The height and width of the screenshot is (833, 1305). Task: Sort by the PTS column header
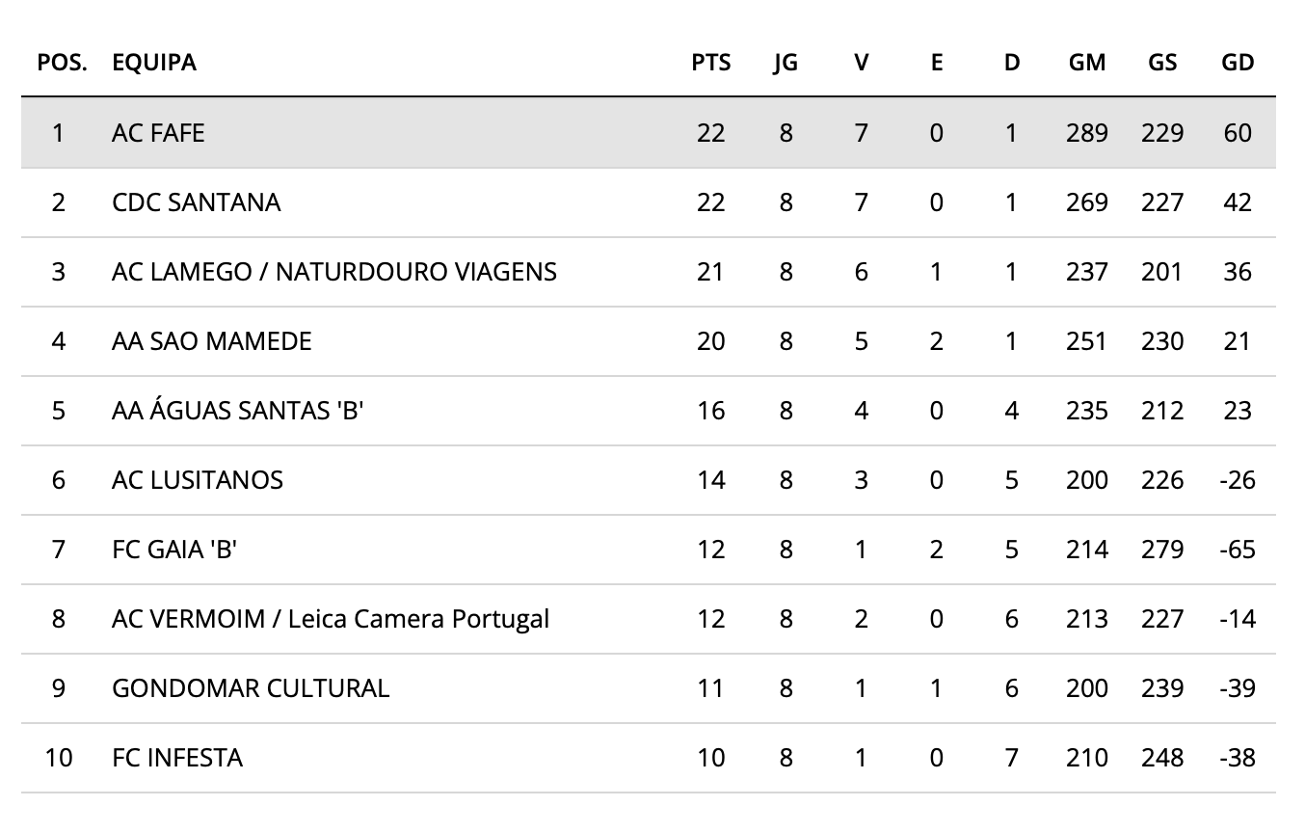click(x=710, y=63)
